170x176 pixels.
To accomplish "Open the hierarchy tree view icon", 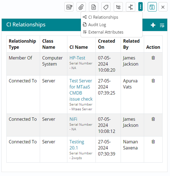I will (118, 7).
